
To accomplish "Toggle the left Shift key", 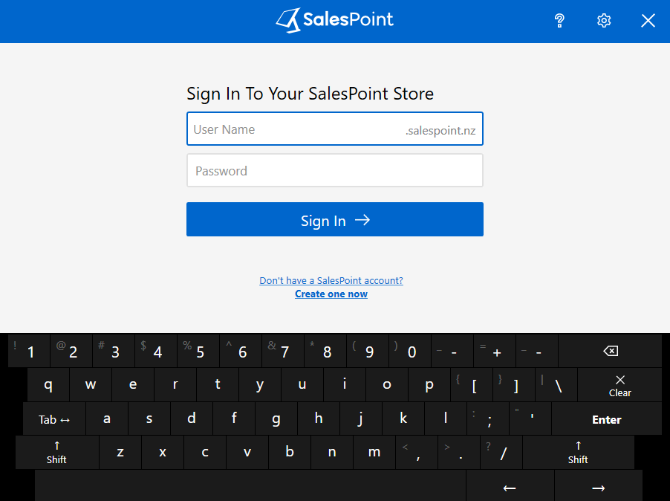I will pyautogui.click(x=56, y=452).
